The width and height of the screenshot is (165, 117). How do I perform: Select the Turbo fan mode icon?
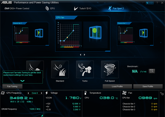85,69
